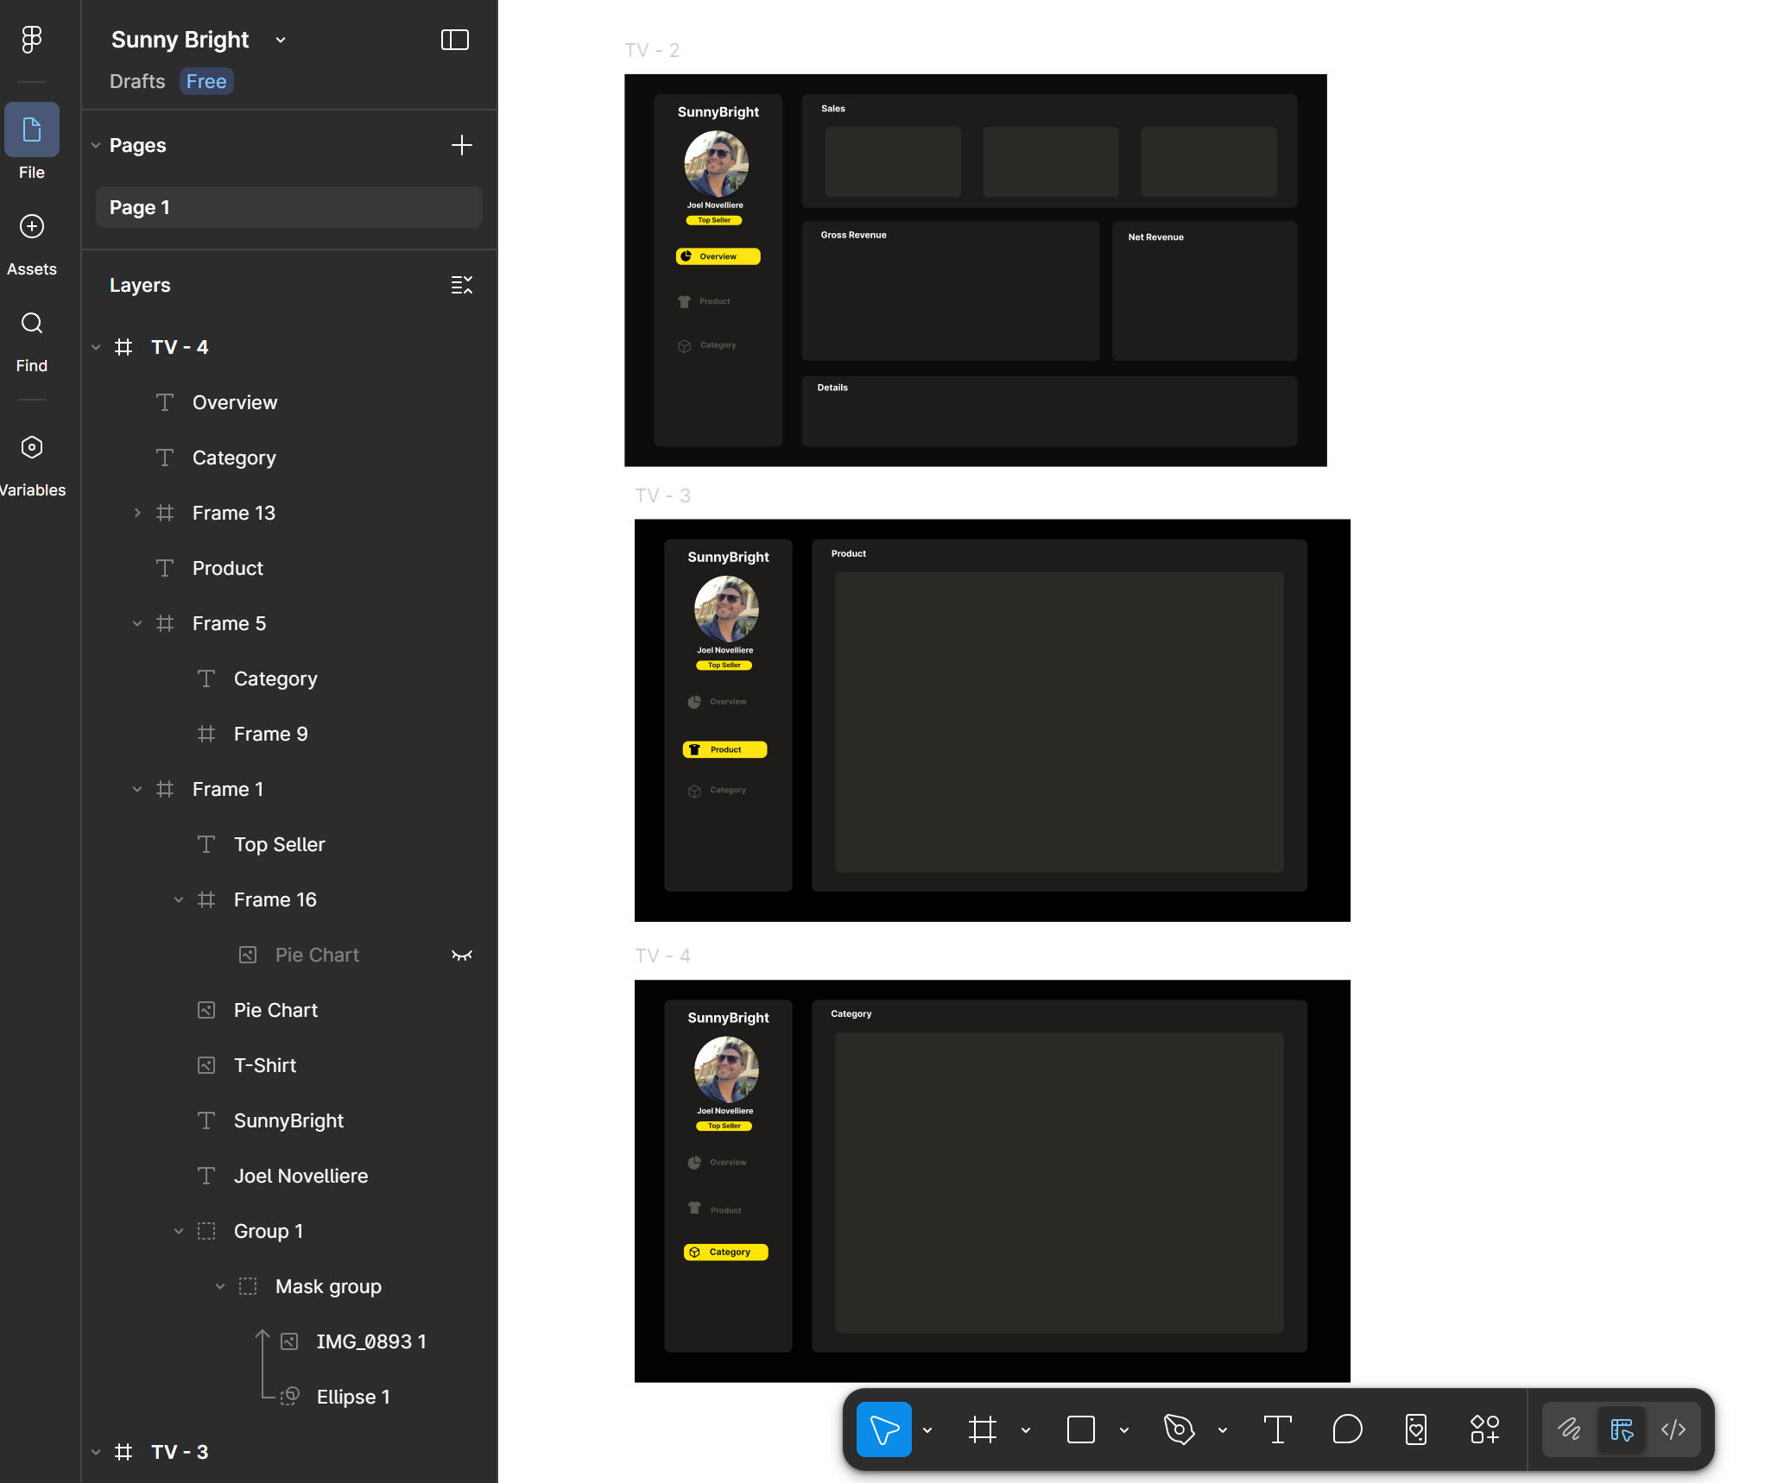The height and width of the screenshot is (1483, 1784).
Task: Select the Comment tool
Action: [x=1347, y=1429]
